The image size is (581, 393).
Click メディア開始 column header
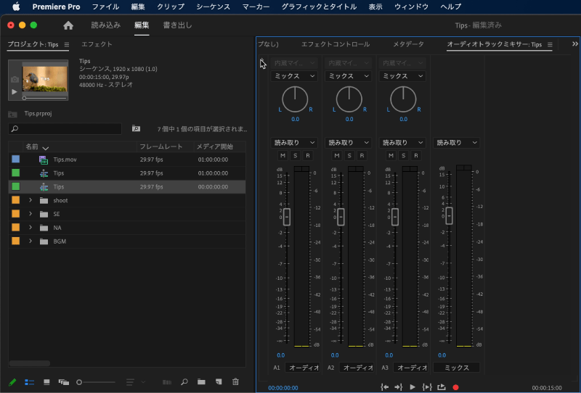click(x=214, y=147)
